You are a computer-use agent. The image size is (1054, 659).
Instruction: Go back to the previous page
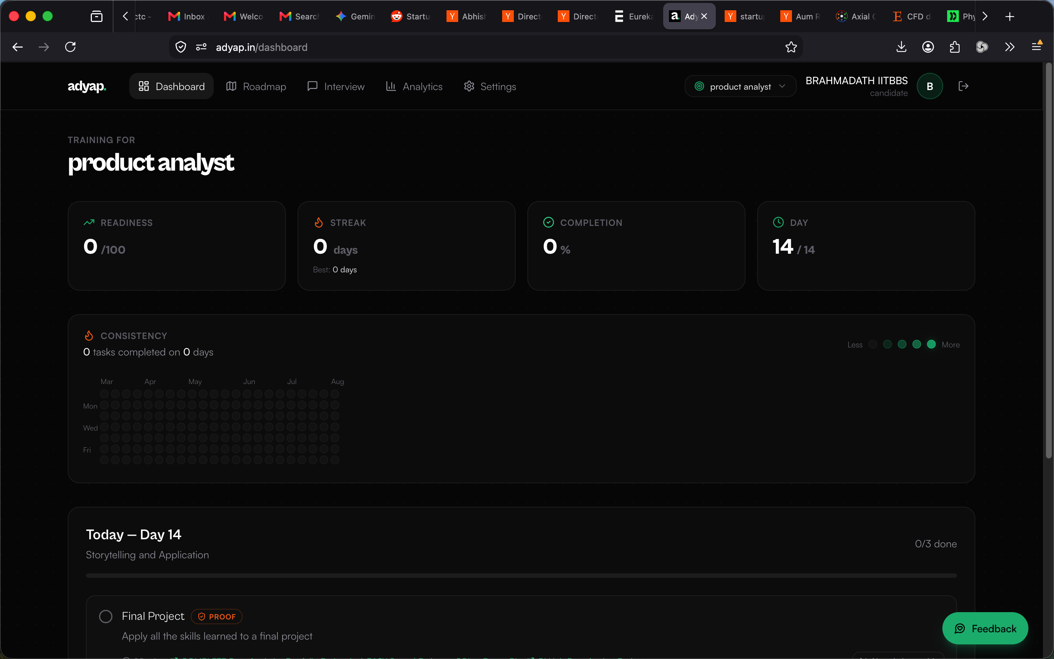(18, 47)
